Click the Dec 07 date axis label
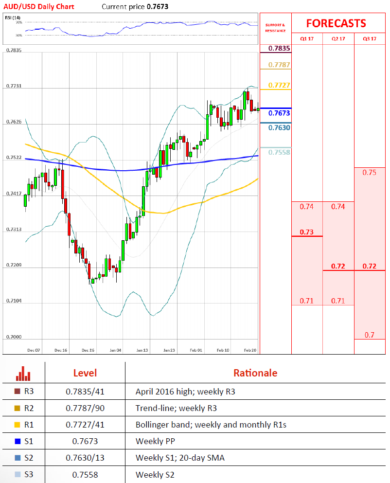 click(x=34, y=350)
